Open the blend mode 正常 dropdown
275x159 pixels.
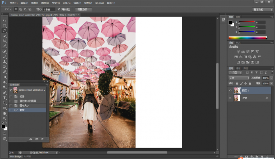coord(239,78)
